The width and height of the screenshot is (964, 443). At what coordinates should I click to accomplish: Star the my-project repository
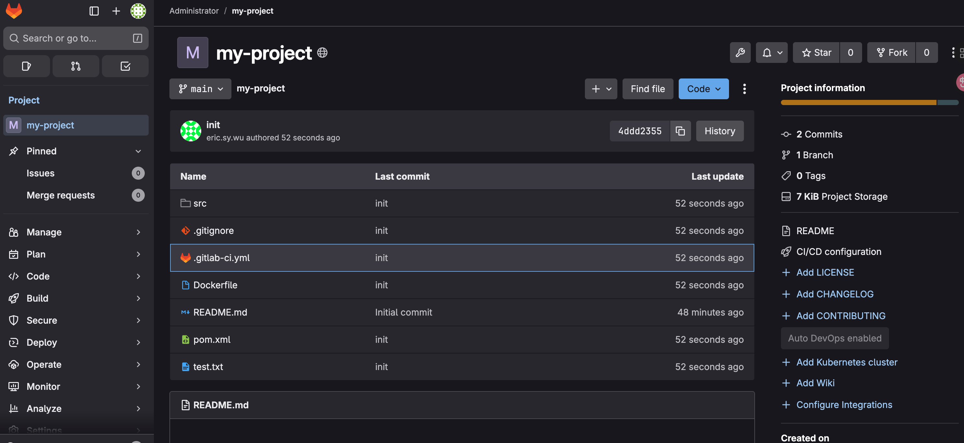(816, 53)
